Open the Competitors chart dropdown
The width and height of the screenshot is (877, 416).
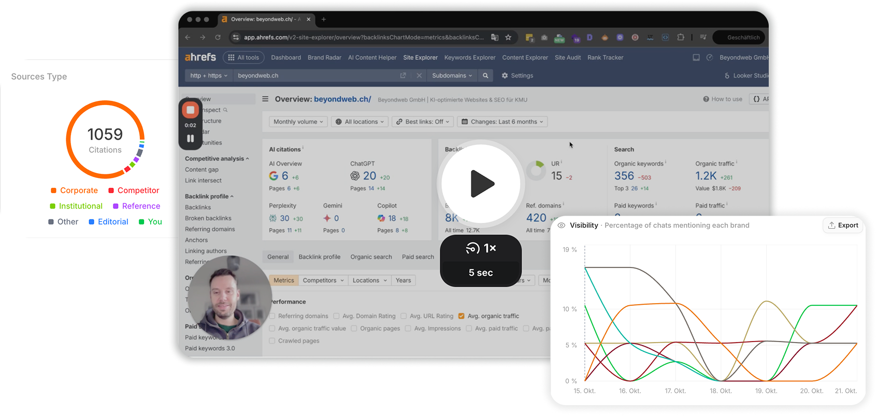(x=323, y=280)
